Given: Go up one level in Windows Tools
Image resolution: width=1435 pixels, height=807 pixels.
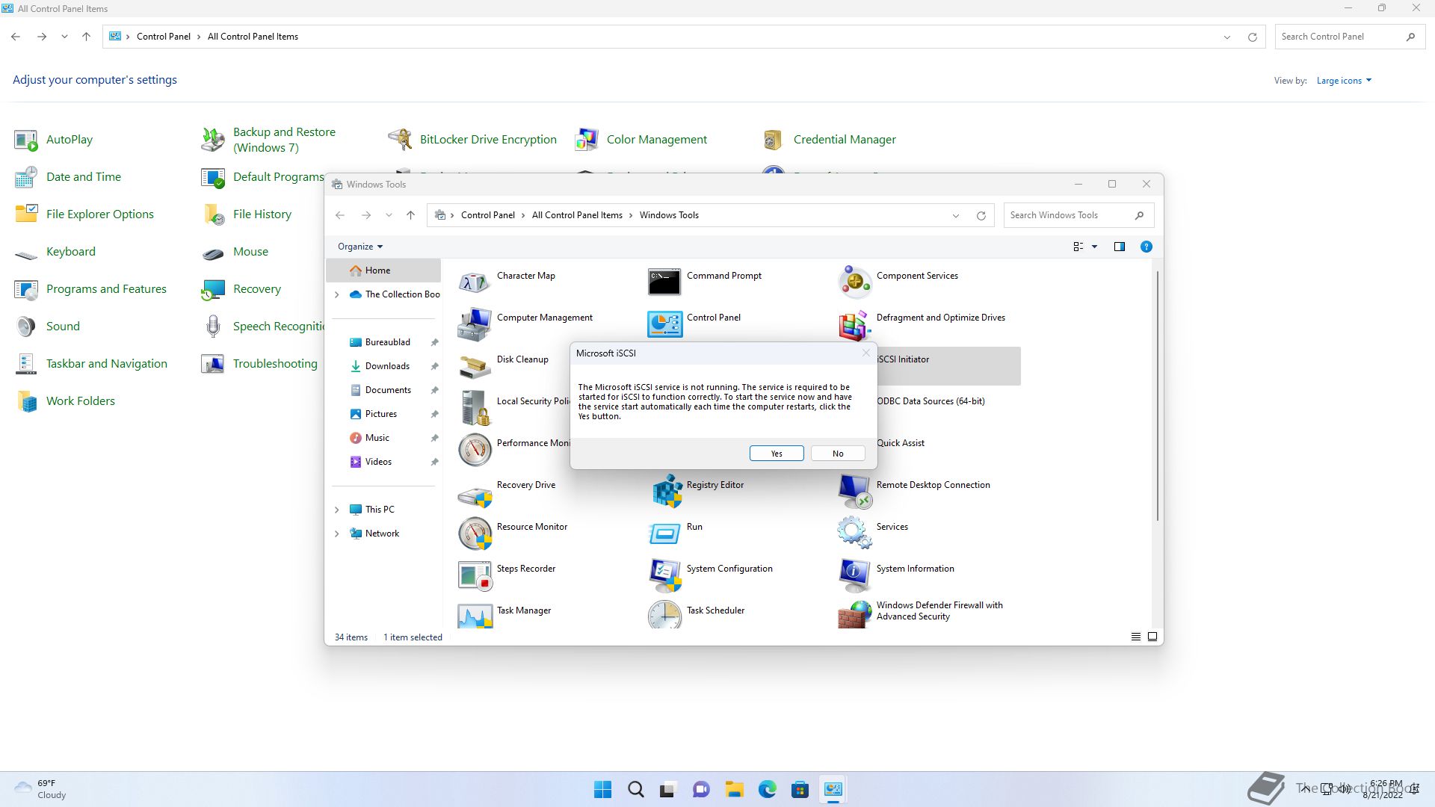Looking at the screenshot, I should (410, 215).
